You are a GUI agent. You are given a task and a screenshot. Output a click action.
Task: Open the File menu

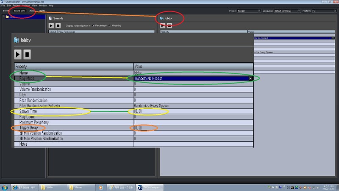(3, 6)
